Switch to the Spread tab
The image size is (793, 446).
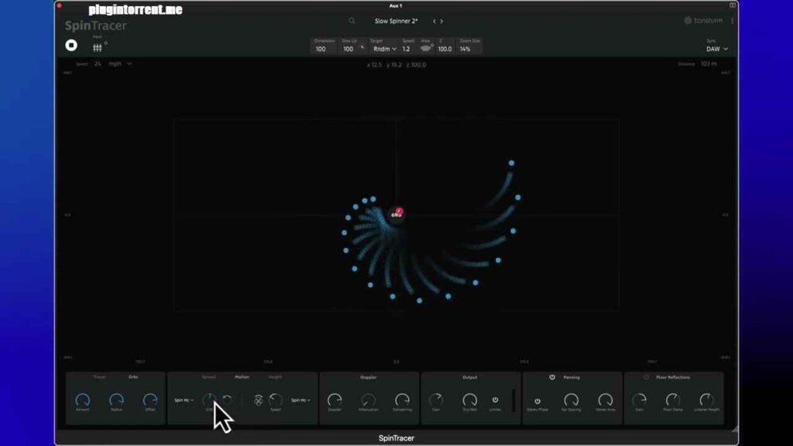click(209, 377)
